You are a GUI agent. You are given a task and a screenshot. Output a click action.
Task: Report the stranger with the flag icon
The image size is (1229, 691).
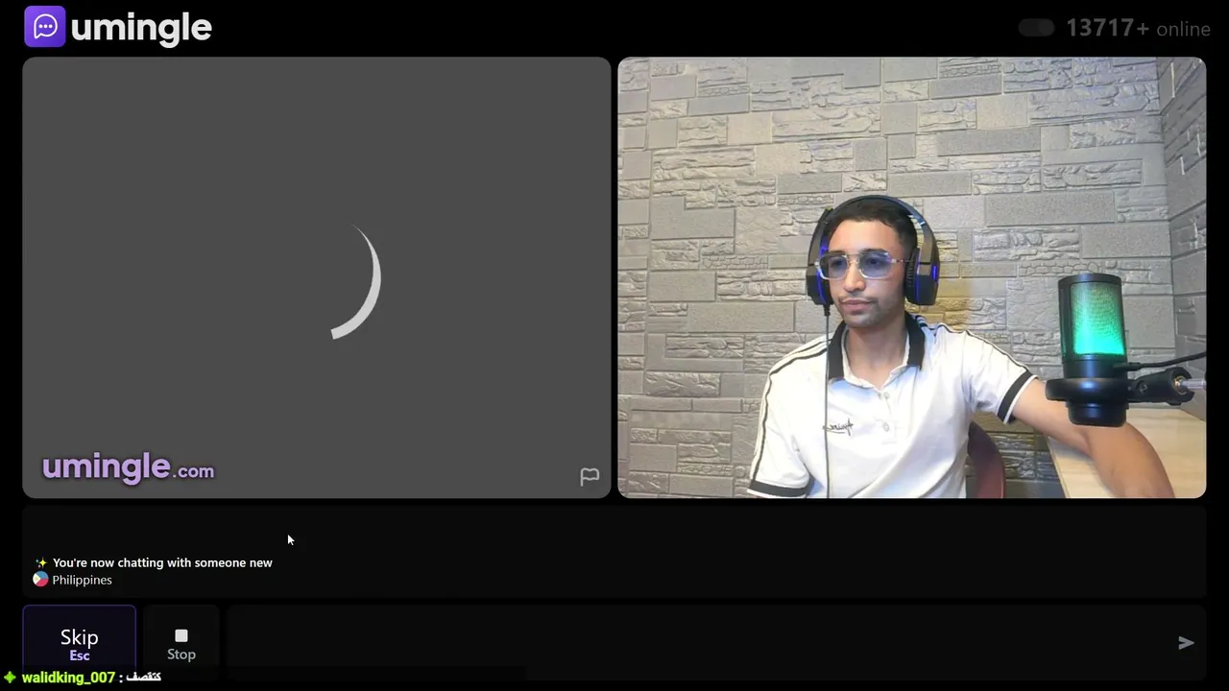coord(590,476)
